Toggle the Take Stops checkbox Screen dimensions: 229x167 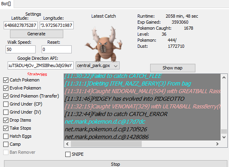(6, 128)
